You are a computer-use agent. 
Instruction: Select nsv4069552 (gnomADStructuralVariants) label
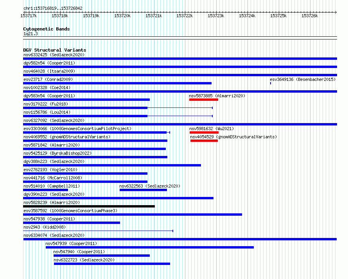[67, 137]
